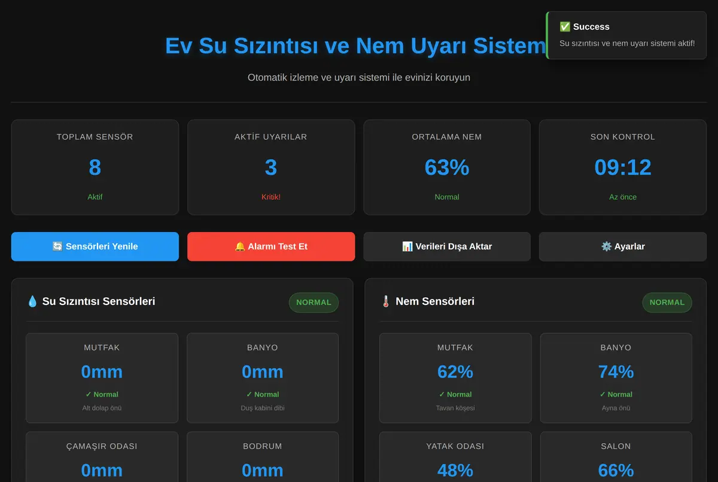Click the 'Tavan köşesi' location text
Viewport: 718px width, 482px height.
point(455,408)
